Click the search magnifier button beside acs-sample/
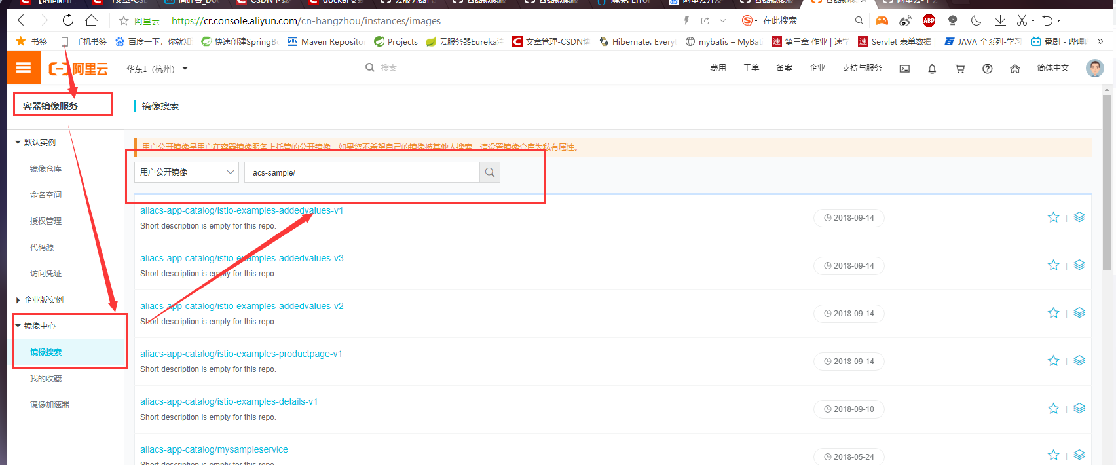The height and width of the screenshot is (465, 1116). [490, 172]
